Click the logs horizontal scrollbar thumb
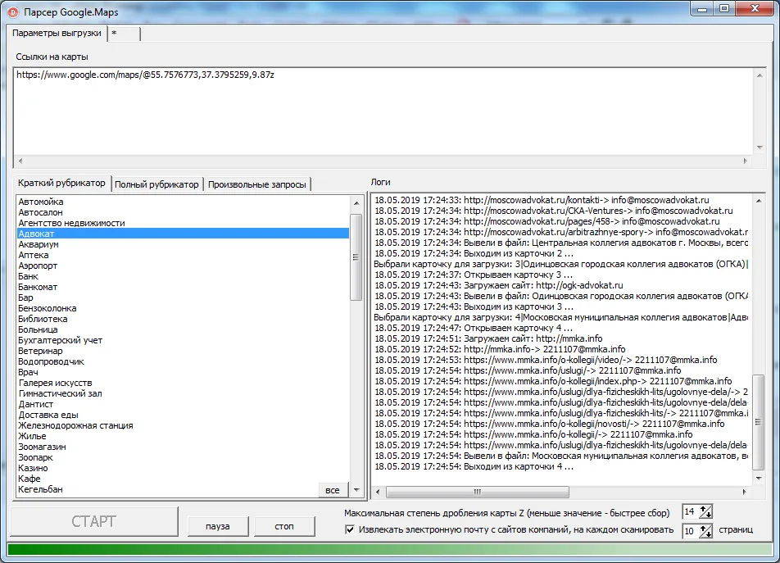The width and height of the screenshot is (780, 563). pos(478,492)
